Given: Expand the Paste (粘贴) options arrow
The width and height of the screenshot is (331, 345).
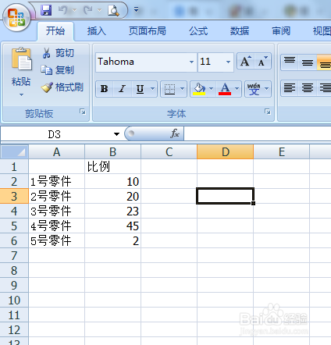Looking at the screenshot, I should click(x=21, y=94).
